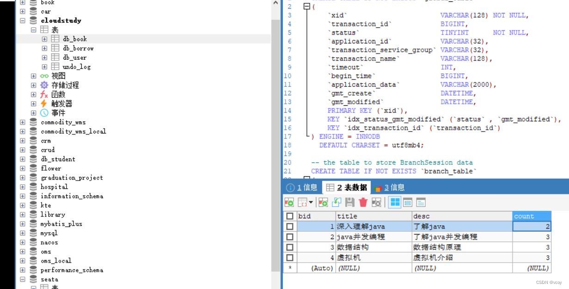The height and width of the screenshot is (289, 569).
Task: Select the mybatis_plus database label
Action: [x=61, y=223]
